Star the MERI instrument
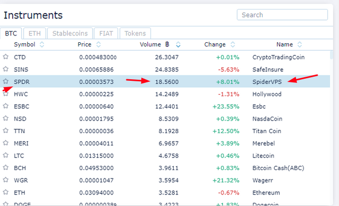 [x=6, y=143]
